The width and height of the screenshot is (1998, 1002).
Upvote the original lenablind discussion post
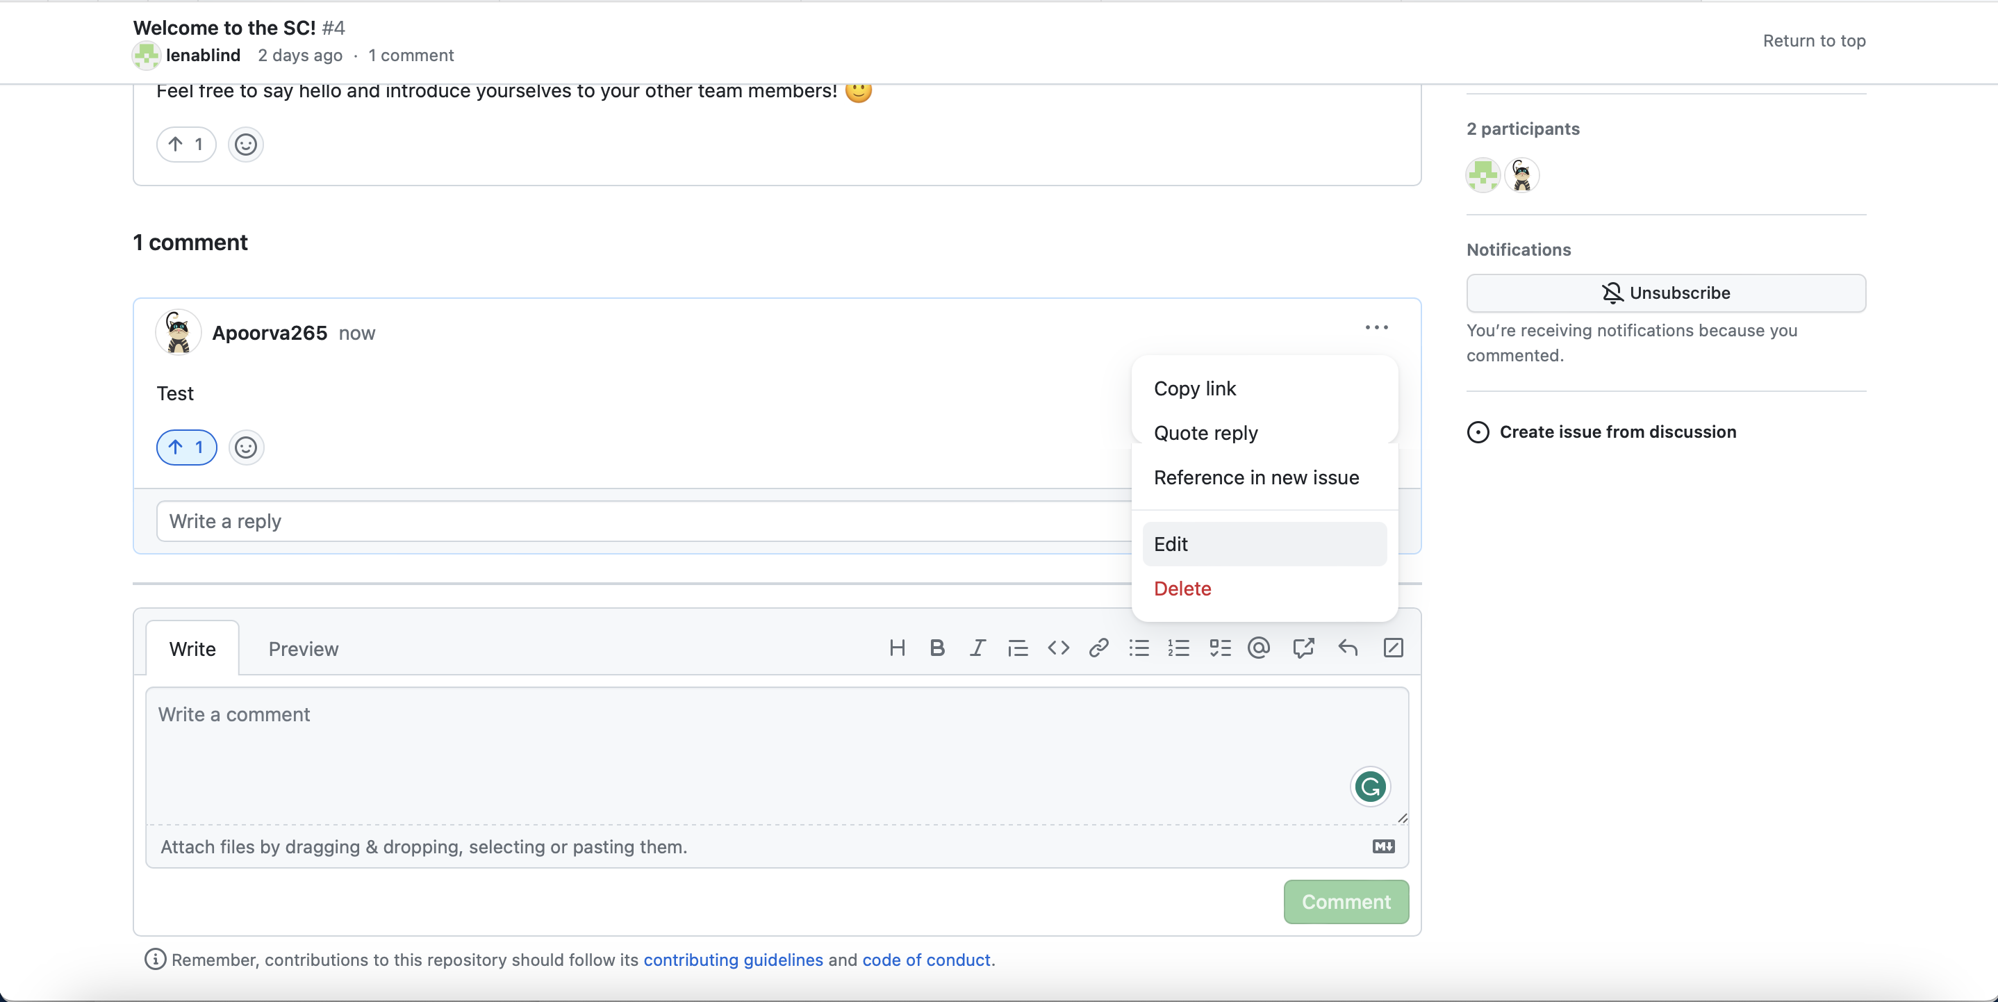point(186,145)
